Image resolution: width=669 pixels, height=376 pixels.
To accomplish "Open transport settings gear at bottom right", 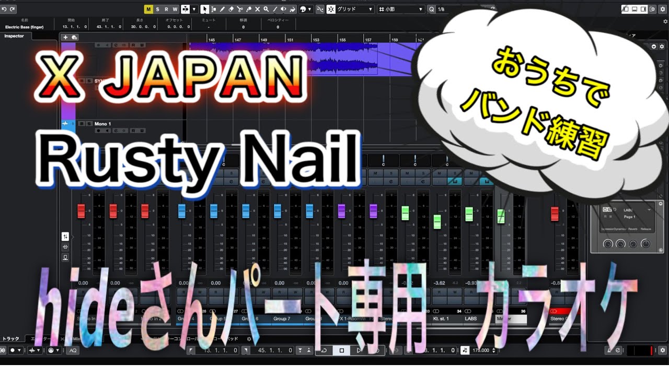I will click(x=663, y=350).
